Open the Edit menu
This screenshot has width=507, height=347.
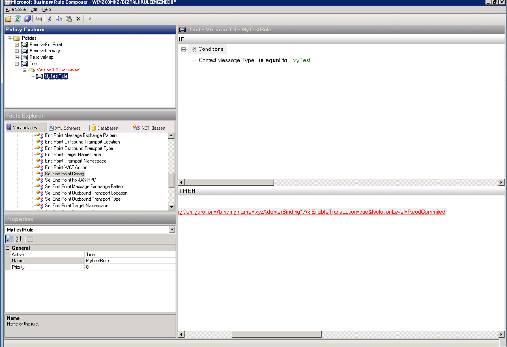click(x=34, y=9)
